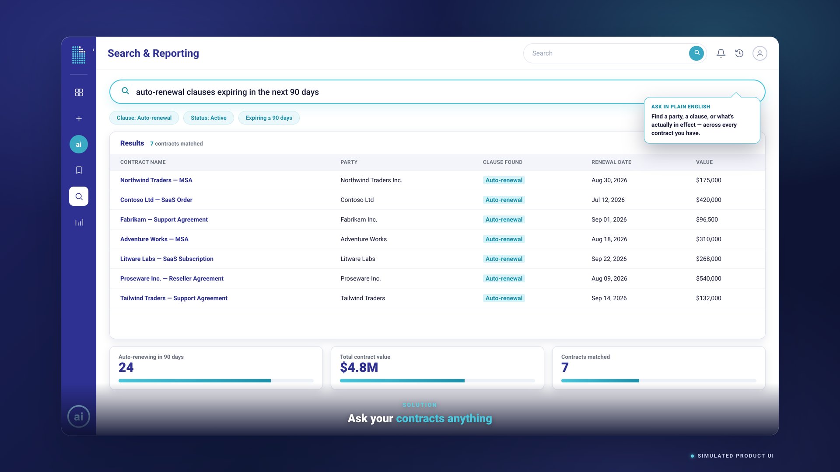Click the value '$540,000'
The image size is (840, 472).
(708, 278)
